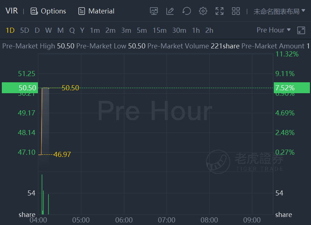Open the chart indicators icon

coord(154,11)
